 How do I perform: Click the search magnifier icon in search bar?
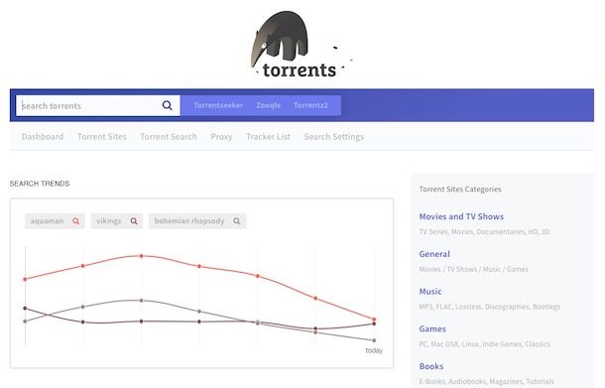(x=167, y=105)
